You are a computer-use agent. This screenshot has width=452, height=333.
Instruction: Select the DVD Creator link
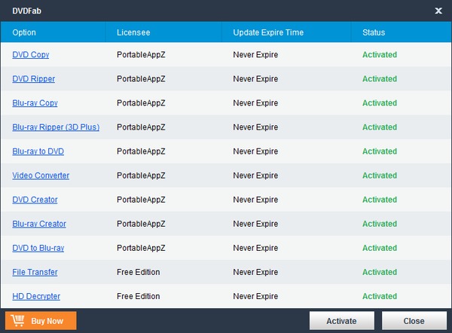click(x=35, y=200)
